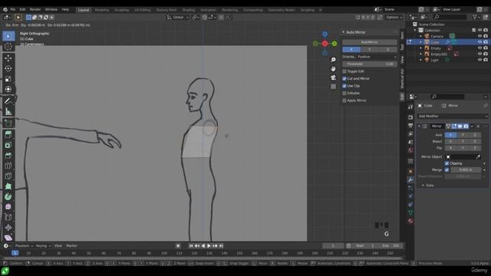Activate the Shrink/Fatten tool
The width and height of the screenshot is (491, 276).
(8, 228)
